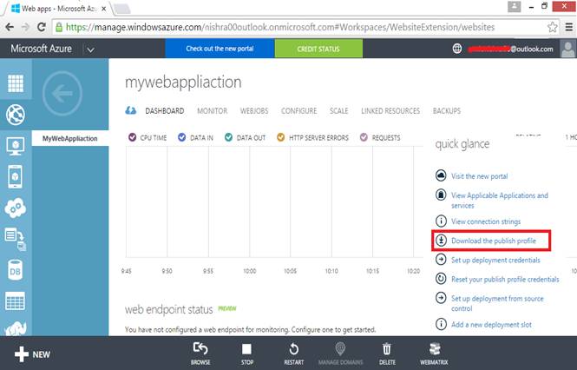The image size is (577, 370).
Task: Click the Stop icon in bottom bar
Action: click(247, 348)
